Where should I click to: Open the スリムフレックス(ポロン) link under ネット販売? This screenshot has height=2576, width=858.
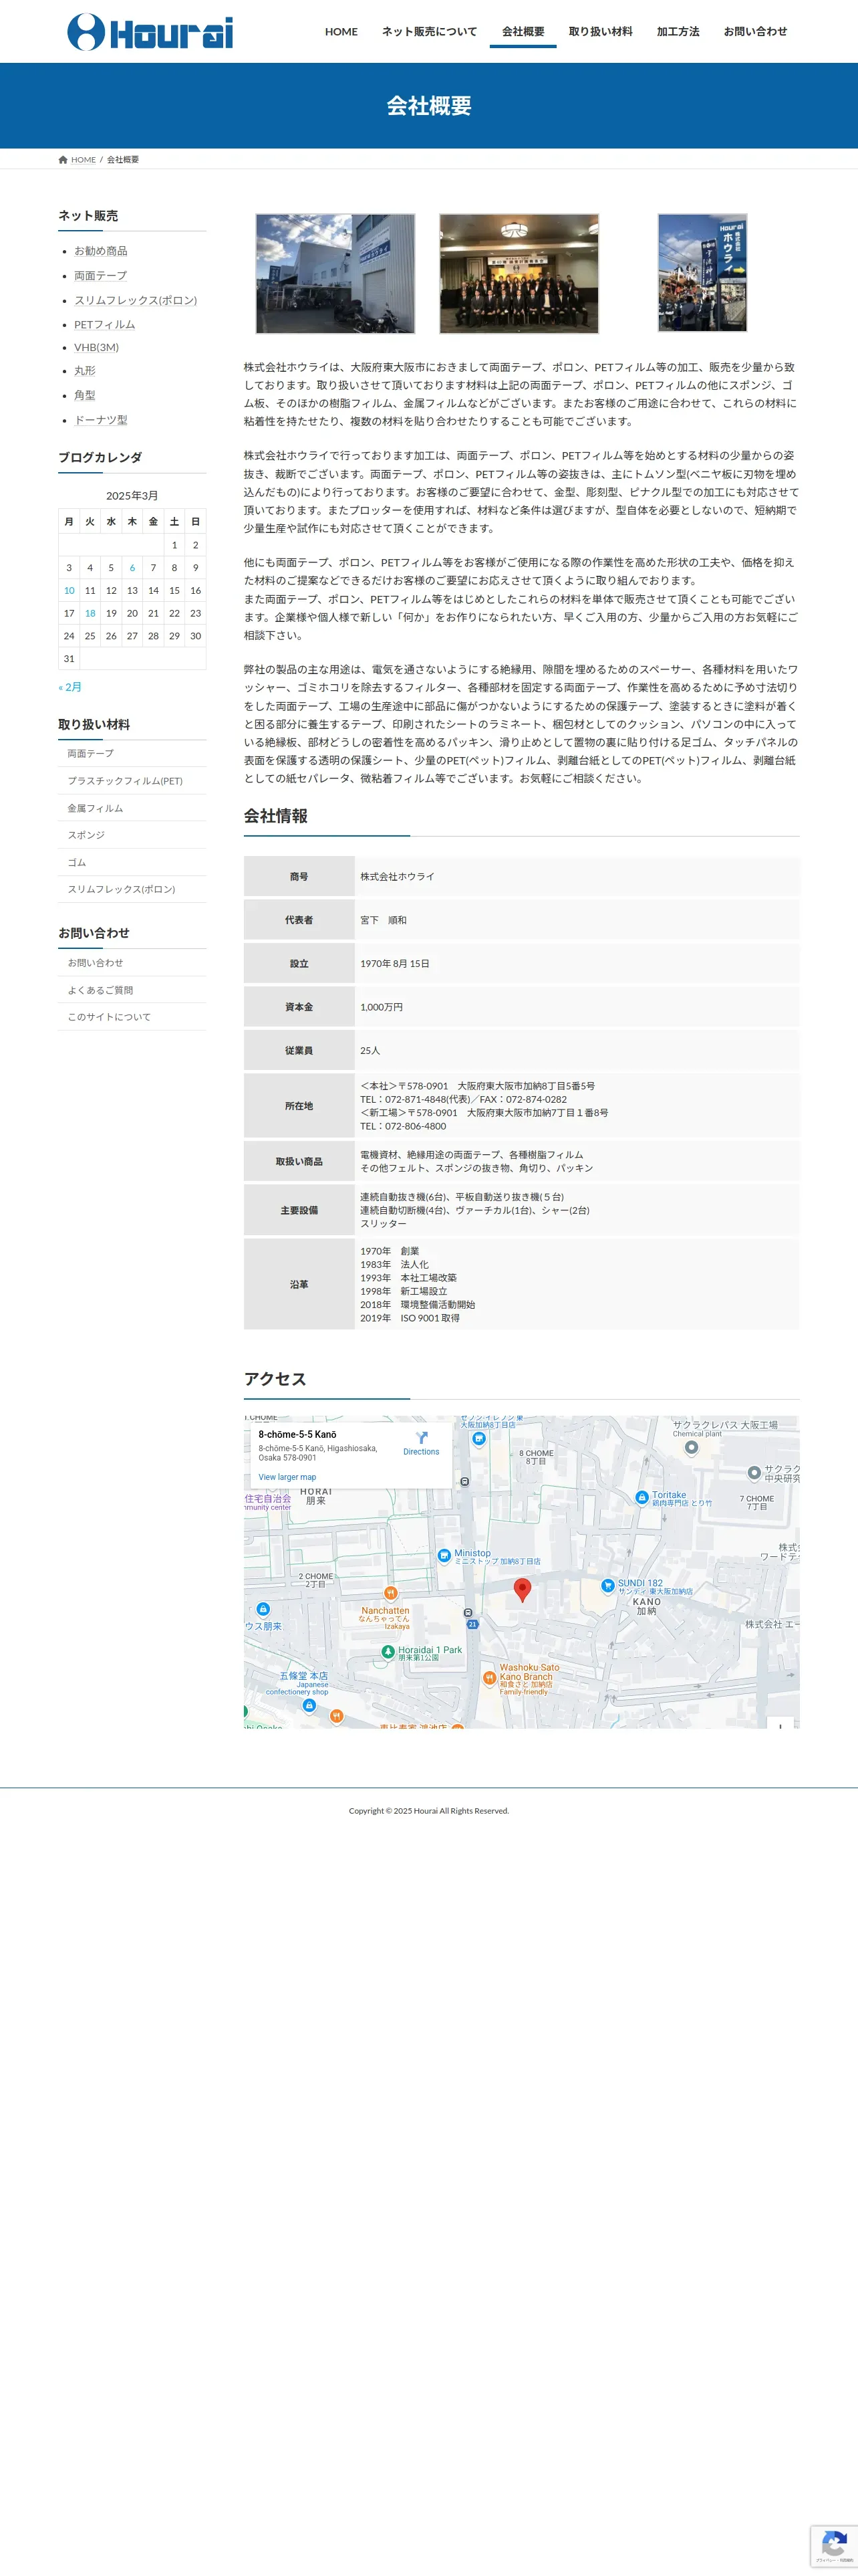(136, 300)
